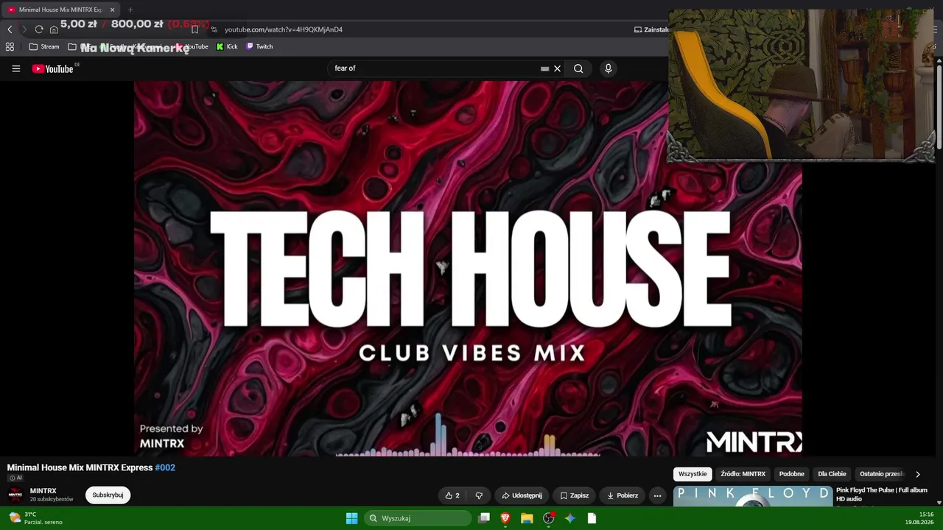Viewport: 943px width, 530px height.
Task: Click the Wyszukaj taskbar search box
Action: [418, 518]
